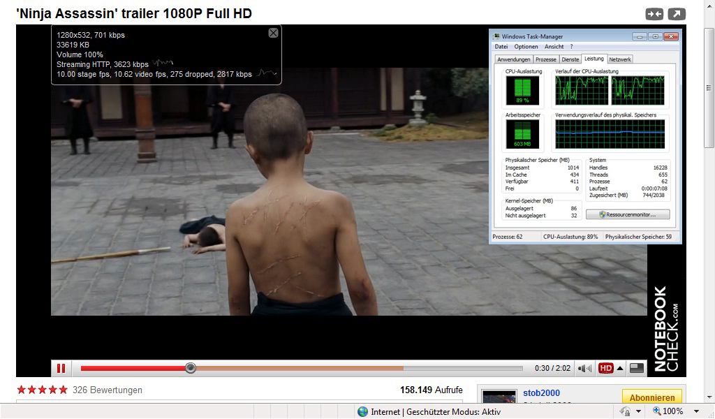Image resolution: width=715 pixels, height=419 pixels.
Task: Click the CPU-Auslastung 89 % gauge
Action: tap(522, 90)
